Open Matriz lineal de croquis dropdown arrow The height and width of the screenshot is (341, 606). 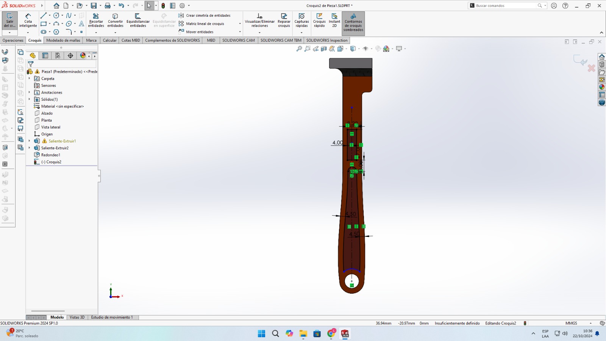pos(240,24)
